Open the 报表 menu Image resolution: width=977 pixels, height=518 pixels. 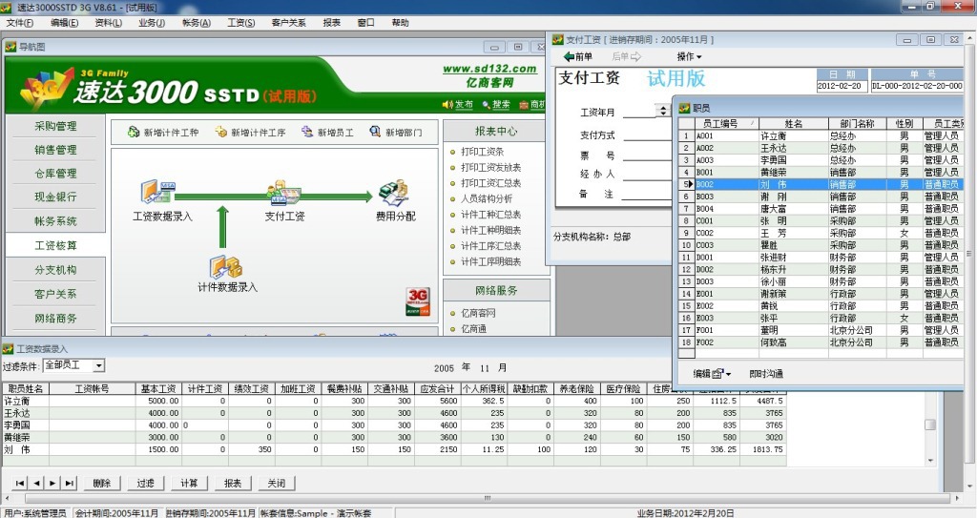pos(331,23)
